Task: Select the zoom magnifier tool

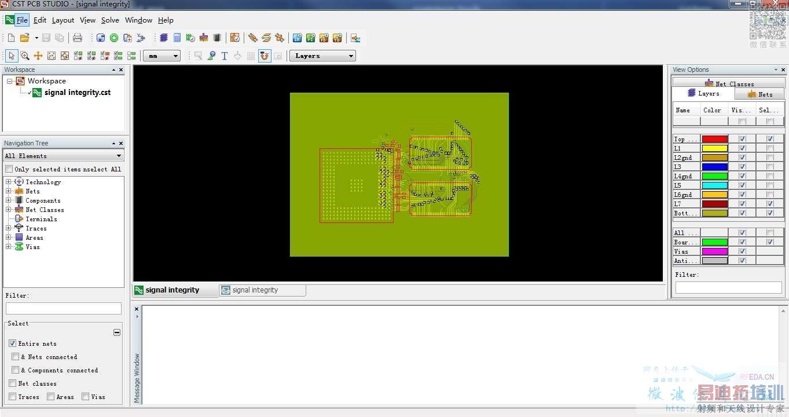Action: point(25,56)
